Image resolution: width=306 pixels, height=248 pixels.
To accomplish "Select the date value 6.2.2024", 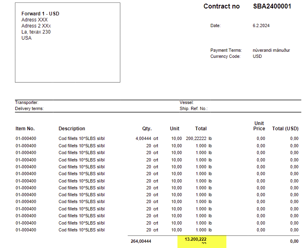I will click(x=261, y=25).
